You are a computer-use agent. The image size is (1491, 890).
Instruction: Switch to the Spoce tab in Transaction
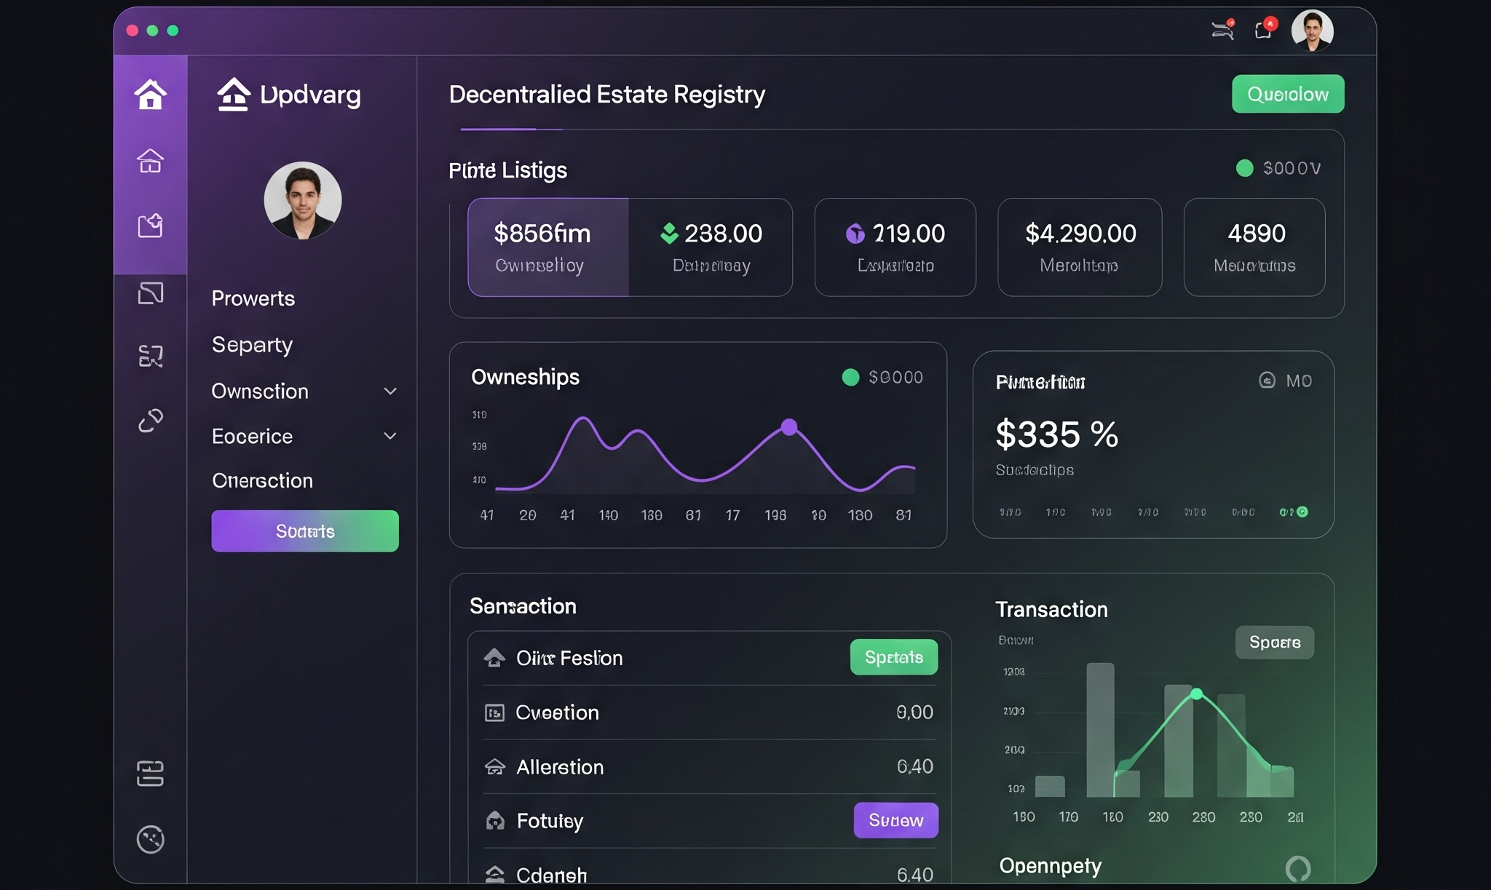[1275, 642]
